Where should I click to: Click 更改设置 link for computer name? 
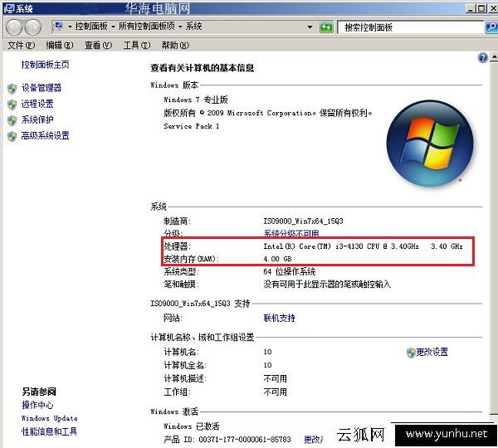click(x=432, y=352)
